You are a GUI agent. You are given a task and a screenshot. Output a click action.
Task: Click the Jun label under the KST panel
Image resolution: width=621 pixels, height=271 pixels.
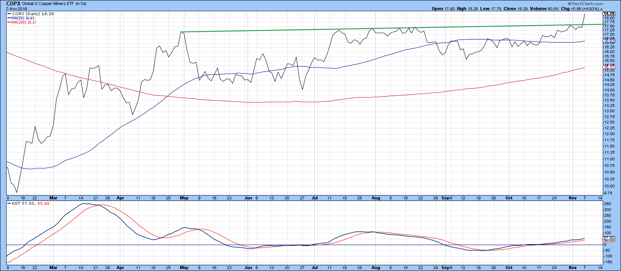[248, 268]
